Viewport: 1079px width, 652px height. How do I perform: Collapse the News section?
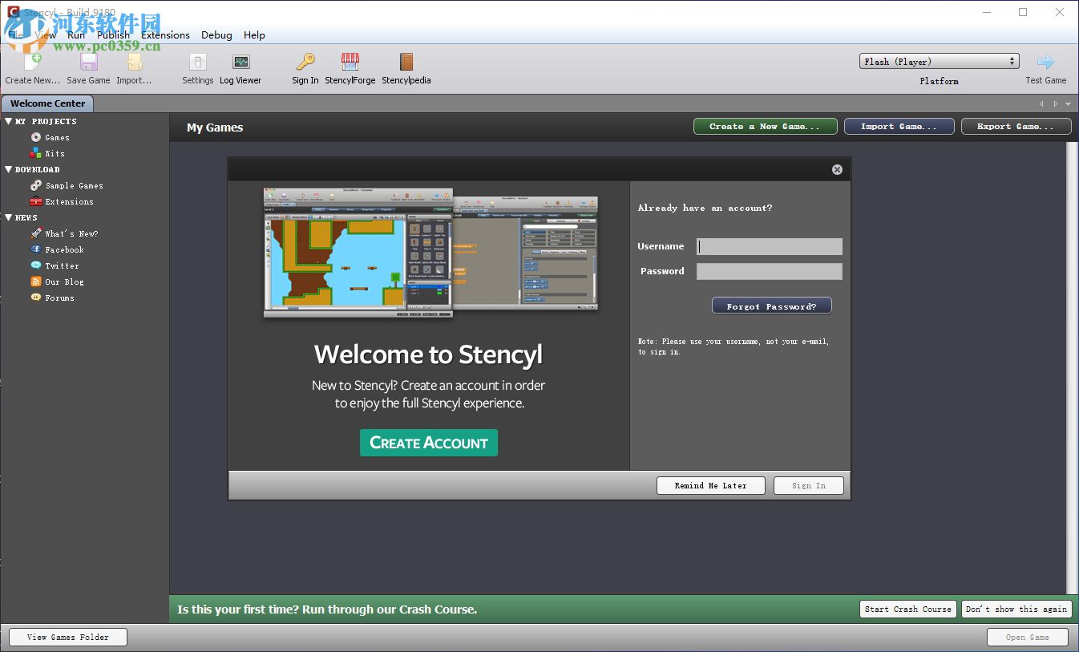(9, 217)
